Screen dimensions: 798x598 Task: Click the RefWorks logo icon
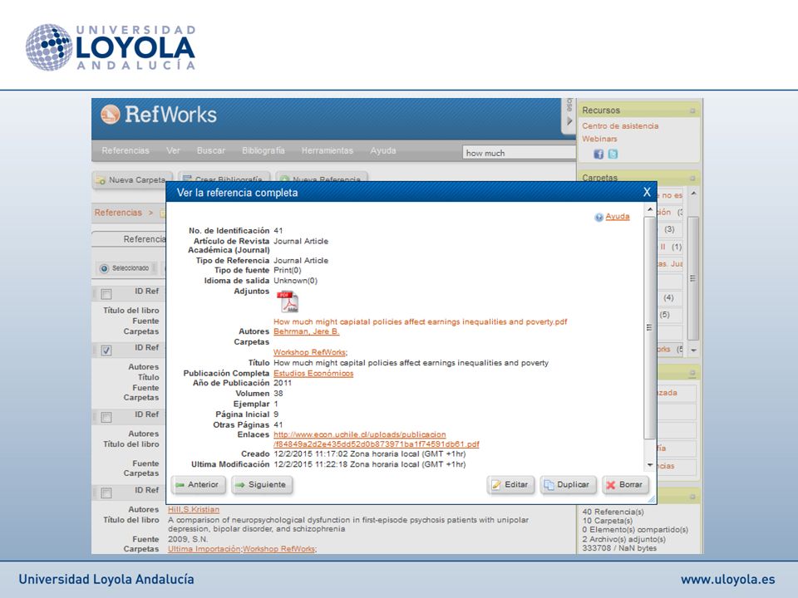[110, 115]
